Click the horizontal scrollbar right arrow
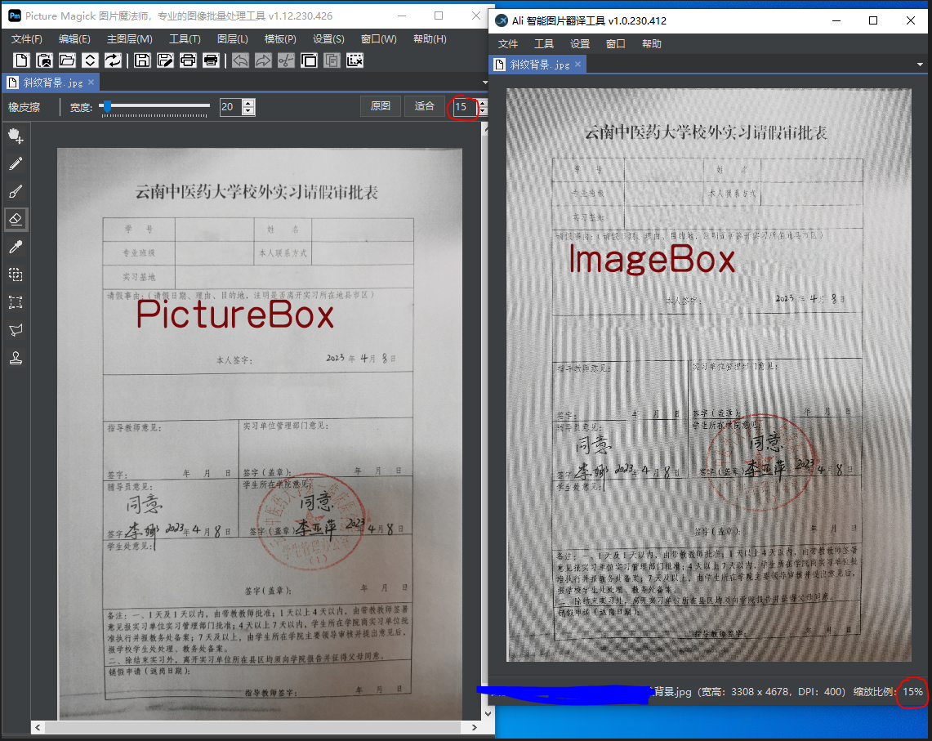Screen dimensions: 932x741 coord(475,727)
